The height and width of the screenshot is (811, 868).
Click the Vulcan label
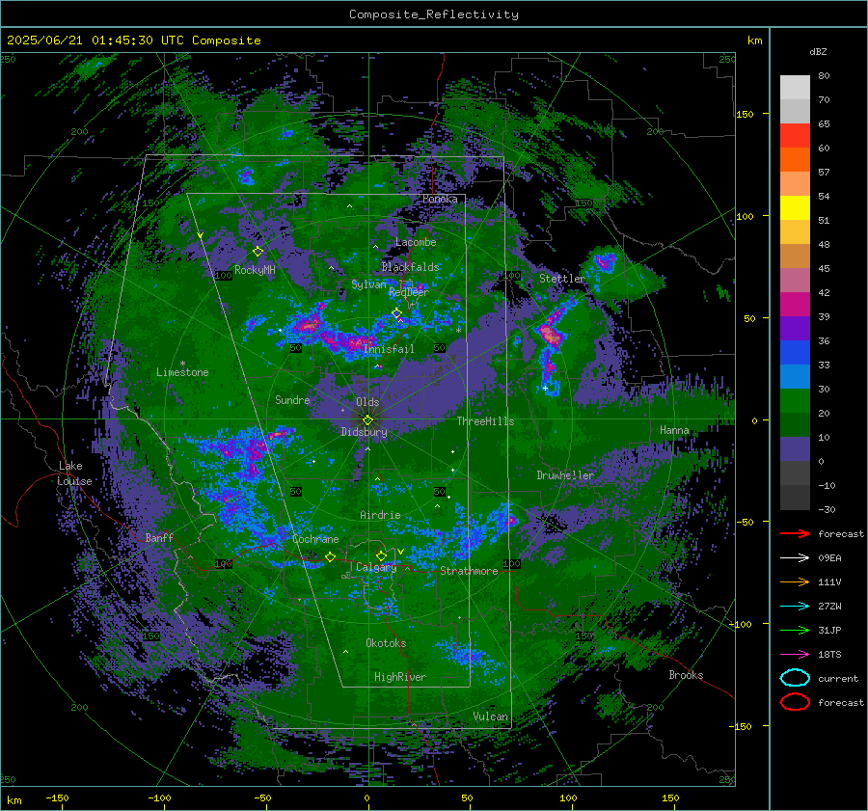pos(490,716)
